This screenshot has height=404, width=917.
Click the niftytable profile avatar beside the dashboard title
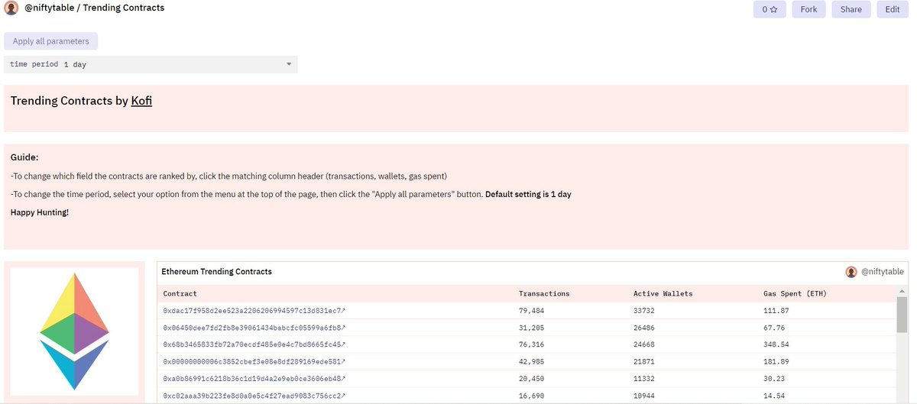coord(11,8)
